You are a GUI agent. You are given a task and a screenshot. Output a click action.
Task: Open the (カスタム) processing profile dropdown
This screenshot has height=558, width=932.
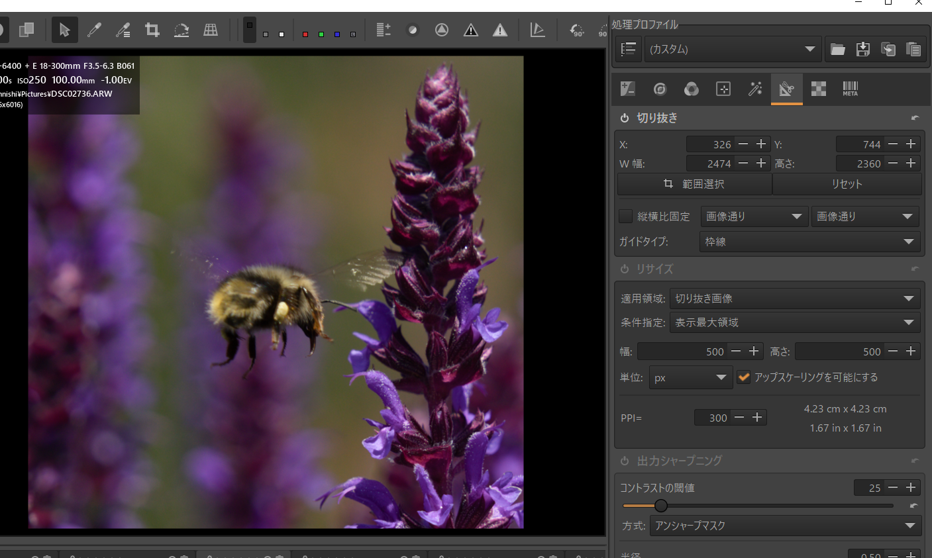coord(733,49)
